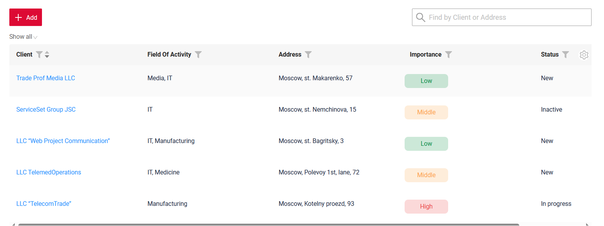Click the magnifying glass search icon

[x=421, y=17]
